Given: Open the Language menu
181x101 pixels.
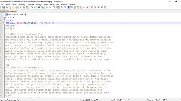Looking at the screenshot, I should coord(30,4).
